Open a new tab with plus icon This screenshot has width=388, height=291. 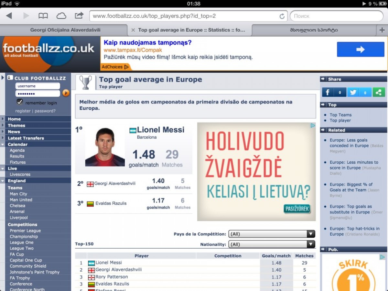382,30
